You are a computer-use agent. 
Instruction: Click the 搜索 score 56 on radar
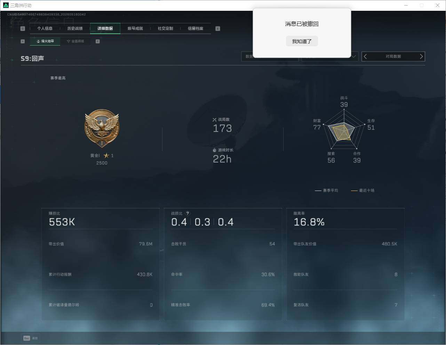pos(331,160)
